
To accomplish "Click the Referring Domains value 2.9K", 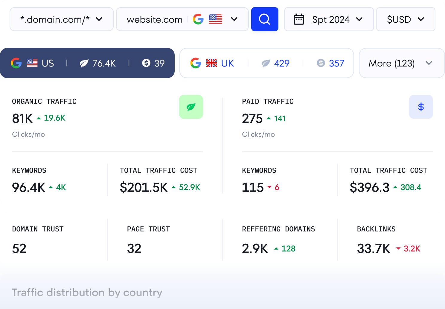I will (x=255, y=249).
